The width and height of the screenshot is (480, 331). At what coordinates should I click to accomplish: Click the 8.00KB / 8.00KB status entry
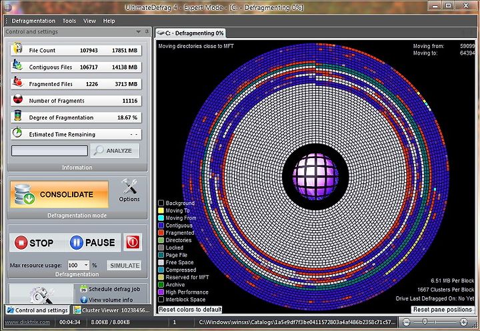tap(110, 322)
